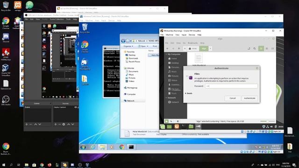Open Machine menu in Mintsamba VirtualBox window
299x168 pixels.
pyautogui.click(x=169, y=35)
